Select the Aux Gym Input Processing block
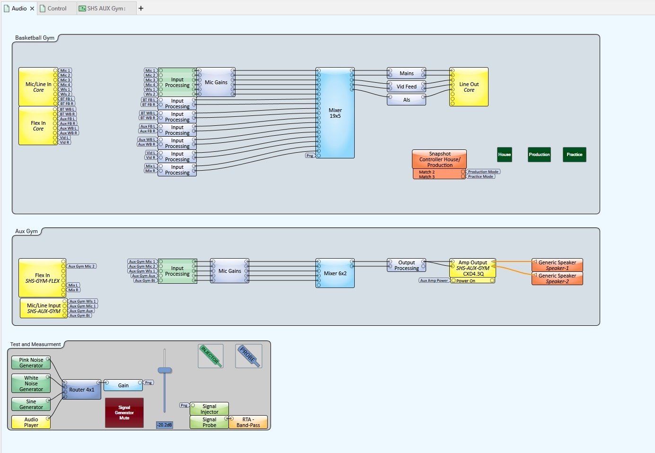 [177, 271]
